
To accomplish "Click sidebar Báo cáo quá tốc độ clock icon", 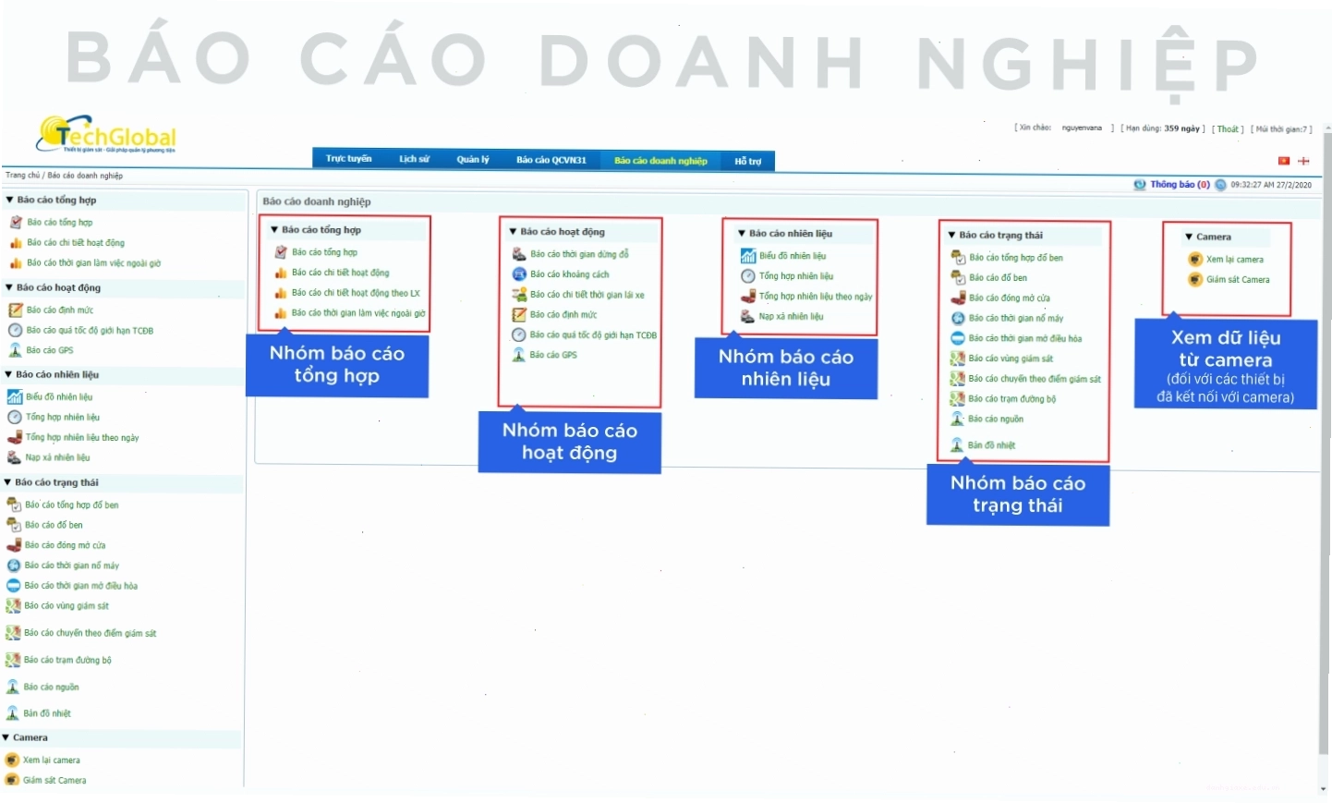I will tap(15, 331).
